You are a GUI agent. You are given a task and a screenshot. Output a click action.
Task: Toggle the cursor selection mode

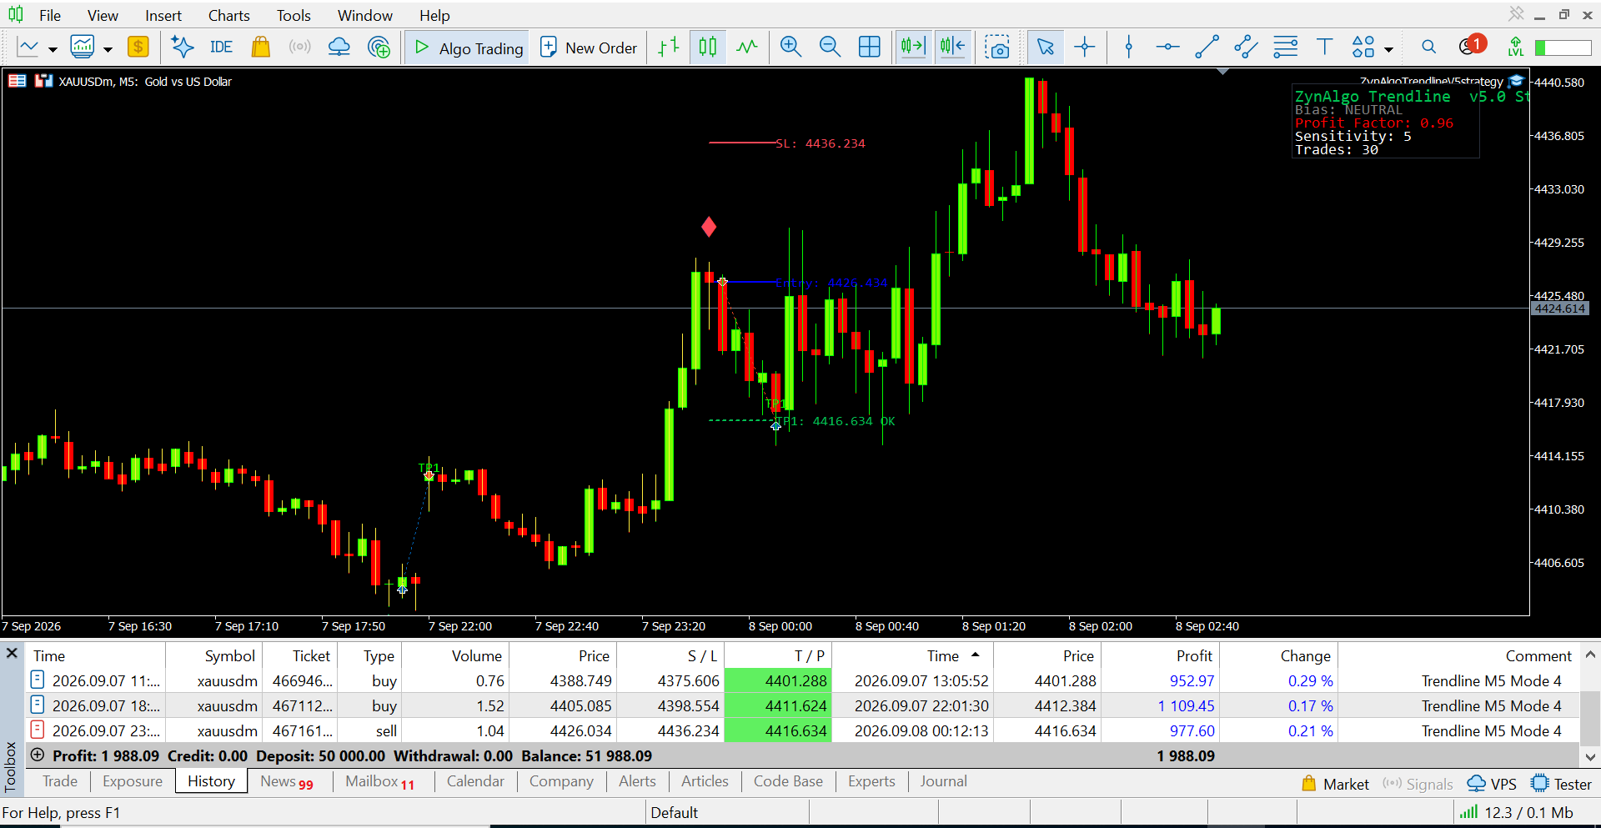click(x=1045, y=48)
